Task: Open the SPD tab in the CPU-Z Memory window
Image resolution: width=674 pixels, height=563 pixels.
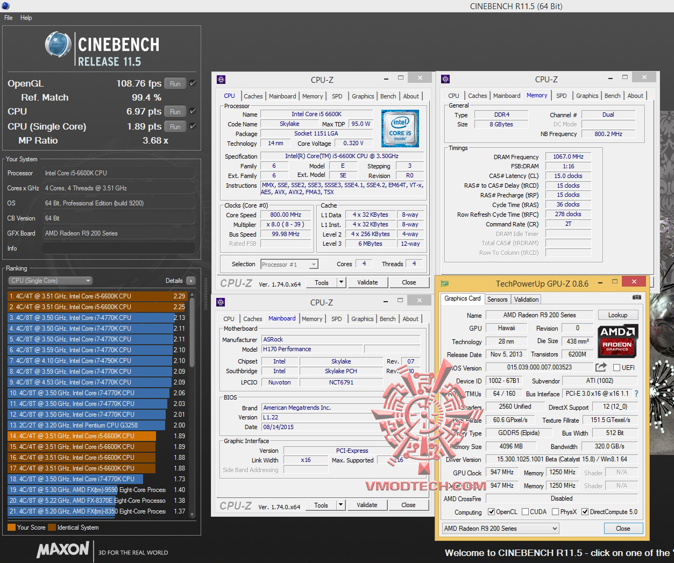Action: click(562, 96)
